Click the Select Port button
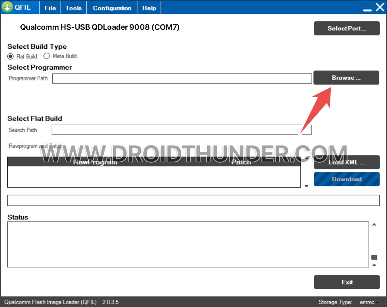 (346, 28)
